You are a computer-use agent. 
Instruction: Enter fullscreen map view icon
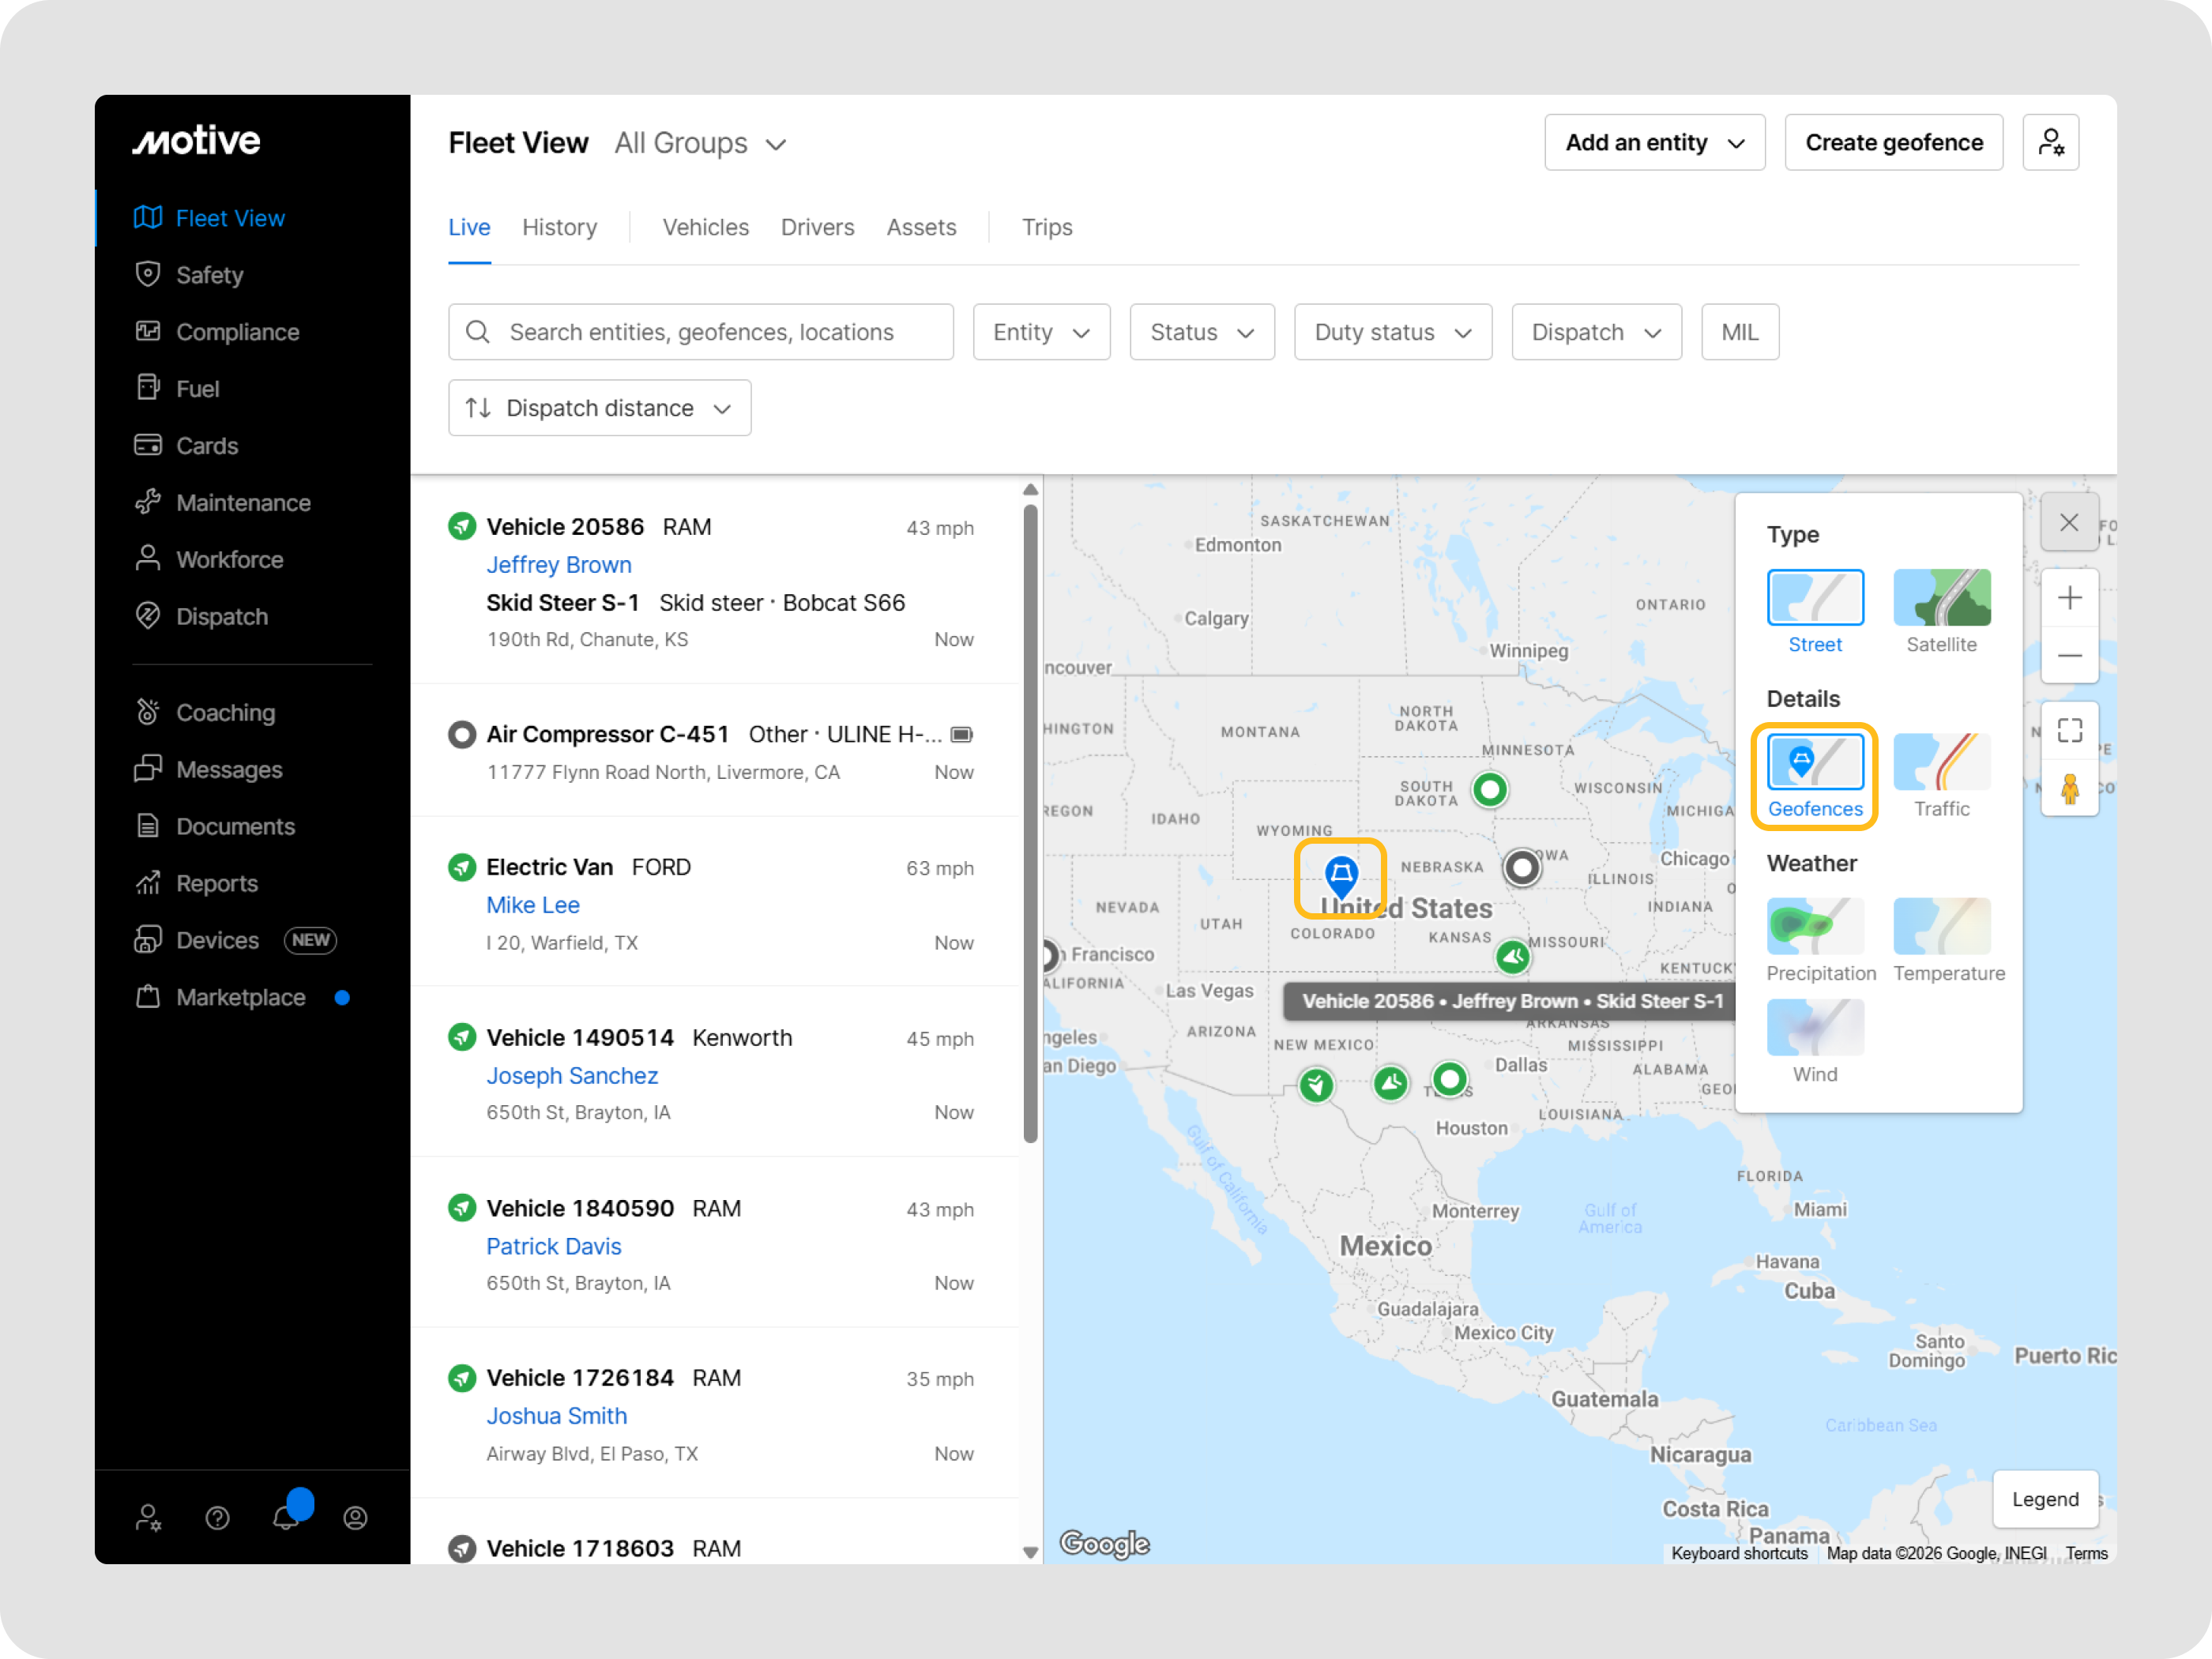(2069, 731)
